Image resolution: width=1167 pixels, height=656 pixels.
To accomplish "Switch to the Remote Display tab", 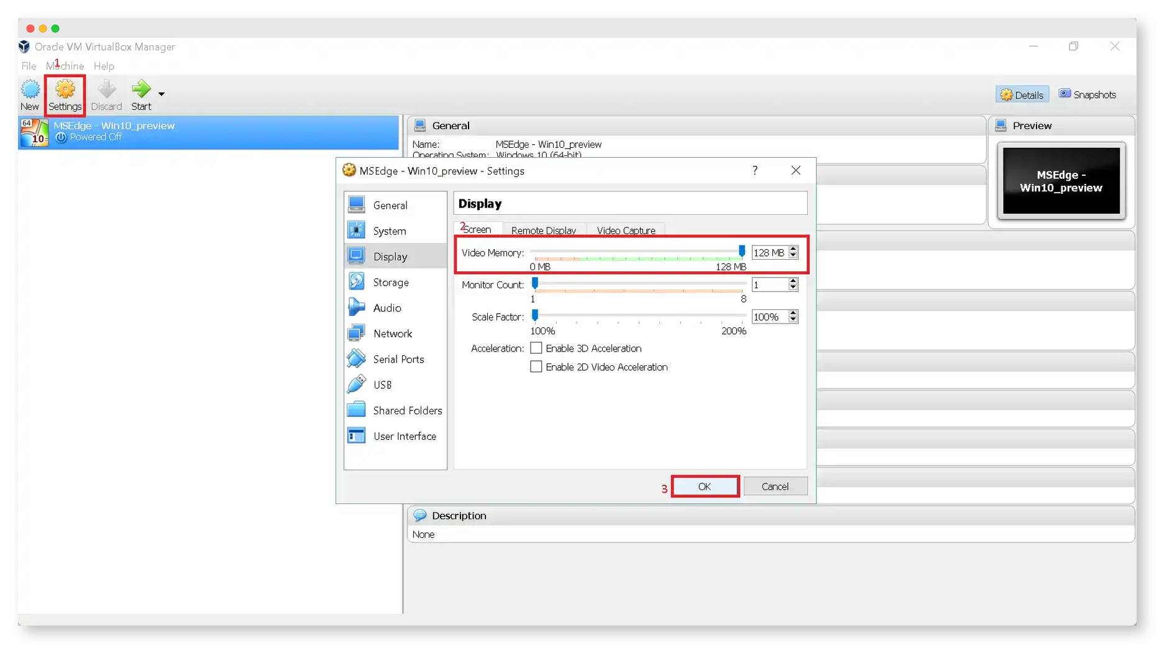I will 543,230.
